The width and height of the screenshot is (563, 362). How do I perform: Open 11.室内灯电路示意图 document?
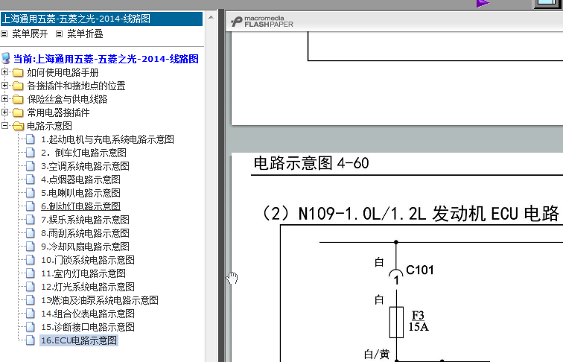pyautogui.click(x=83, y=273)
